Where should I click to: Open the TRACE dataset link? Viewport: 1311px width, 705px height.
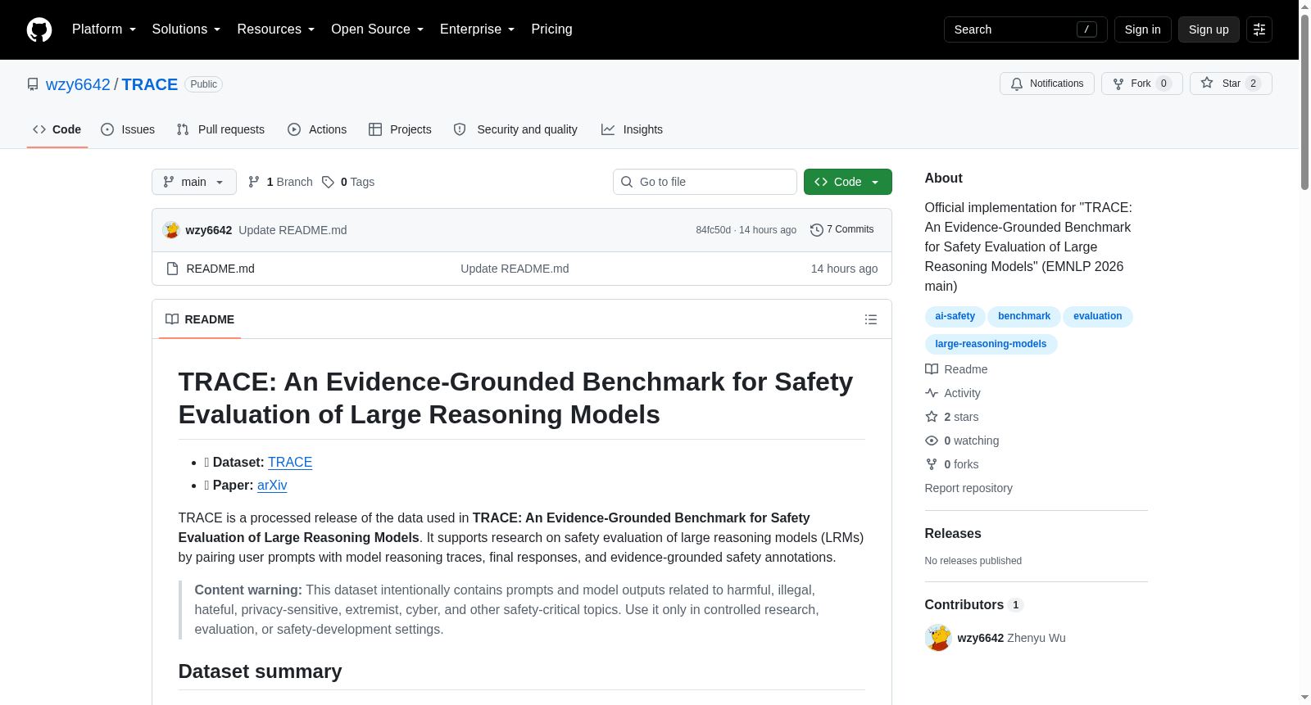pos(290,463)
